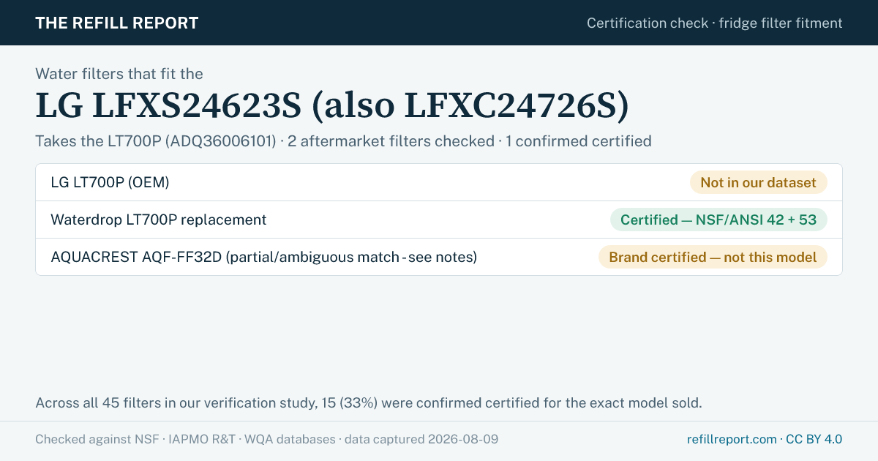The width and height of the screenshot is (878, 461).
Task: Click 'Checked against NSF · IAPMO R&T · WQA' footer note
Action: pyautogui.click(x=267, y=439)
